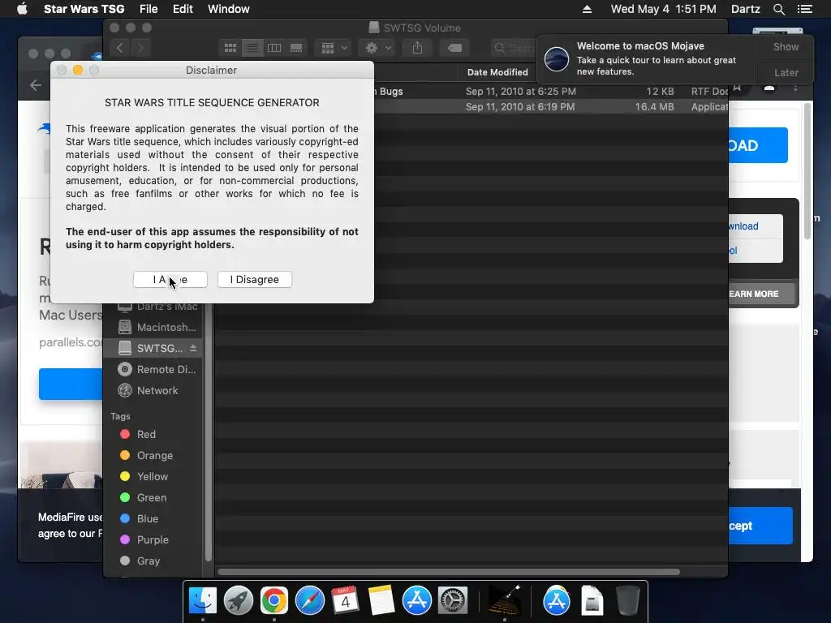
Task: Select the Yellow tag
Action: 152,477
